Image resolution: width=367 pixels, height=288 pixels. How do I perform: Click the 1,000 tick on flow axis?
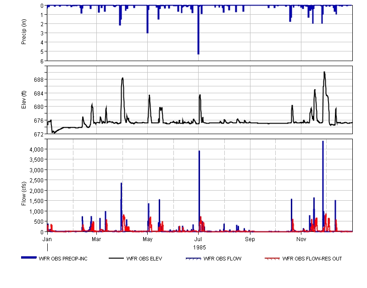click(x=37, y=211)
